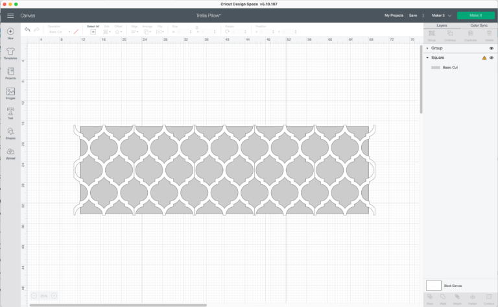498x307 pixels.
Task: Open the Shapes tool
Action: (10, 132)
